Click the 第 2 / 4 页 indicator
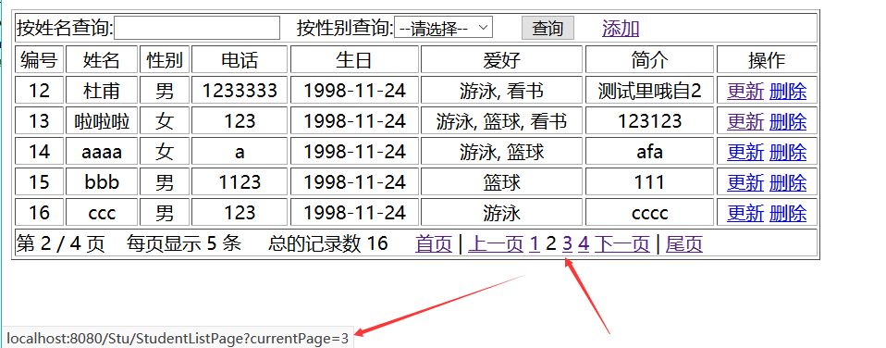The width and height of the screenshot is (886, 348). click(x=60, y=243)
